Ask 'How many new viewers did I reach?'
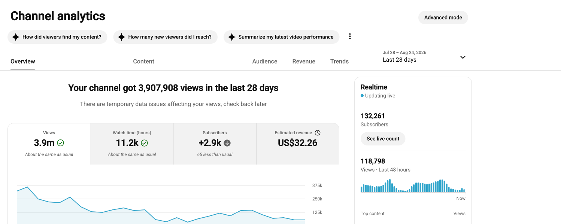 click(165, 37)
